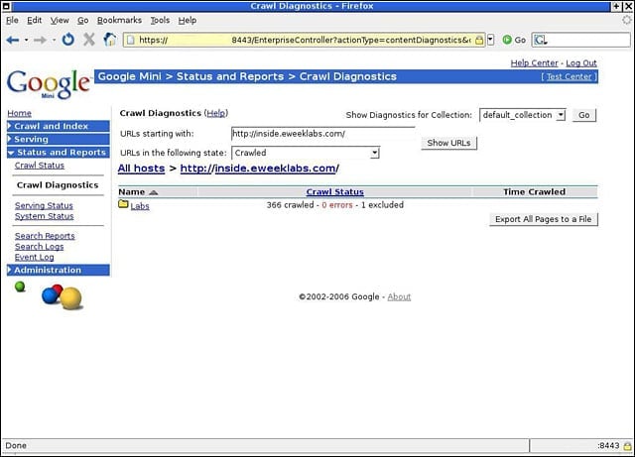Viewport: 635px width, 457px height.
Task: Click the Done status bar text
Action: (x=16, y=446)
